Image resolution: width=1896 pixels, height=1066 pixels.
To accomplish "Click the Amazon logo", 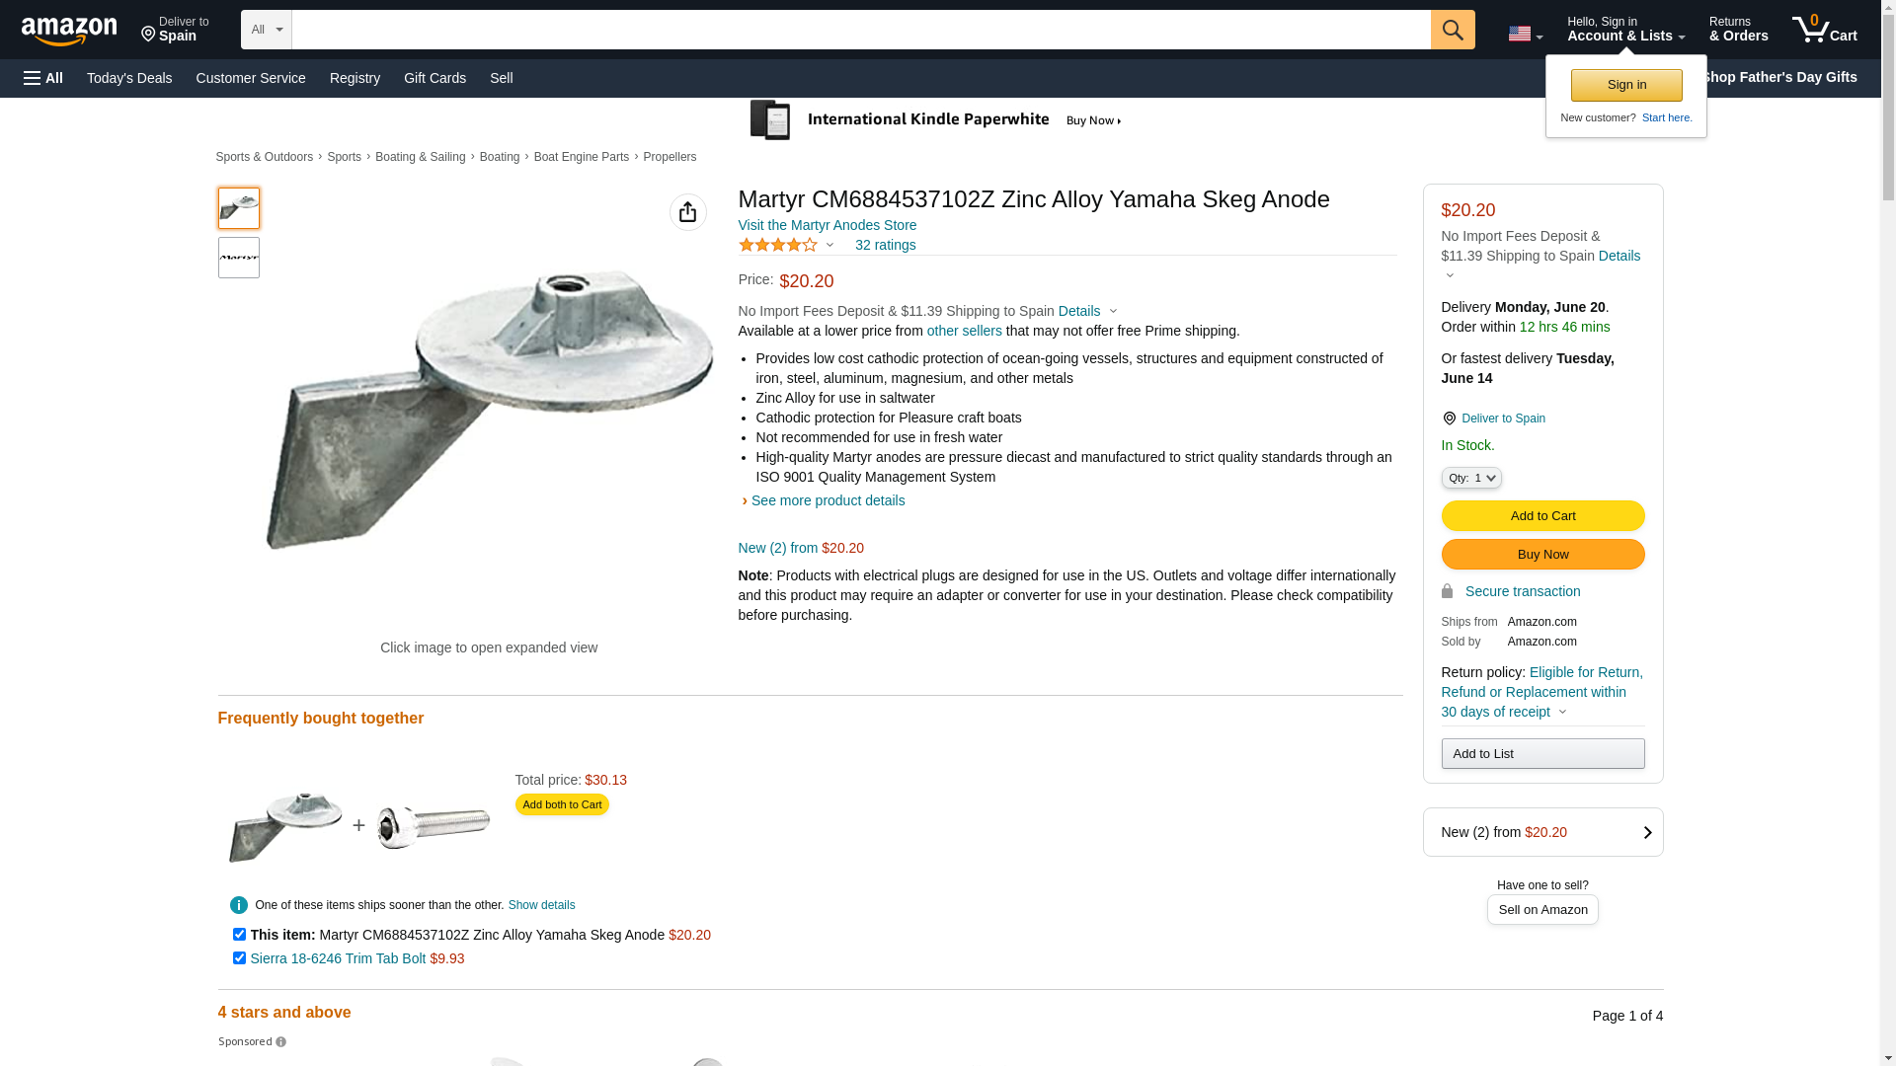I will click(69, 31).
